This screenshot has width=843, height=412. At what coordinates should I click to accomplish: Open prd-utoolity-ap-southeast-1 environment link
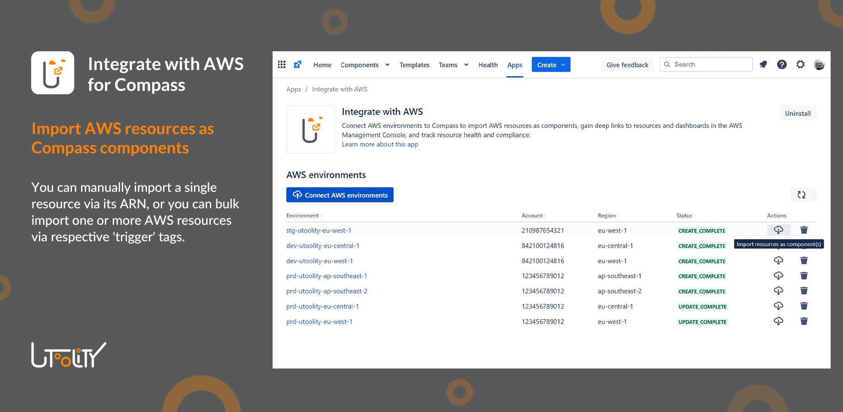[327, 276]
